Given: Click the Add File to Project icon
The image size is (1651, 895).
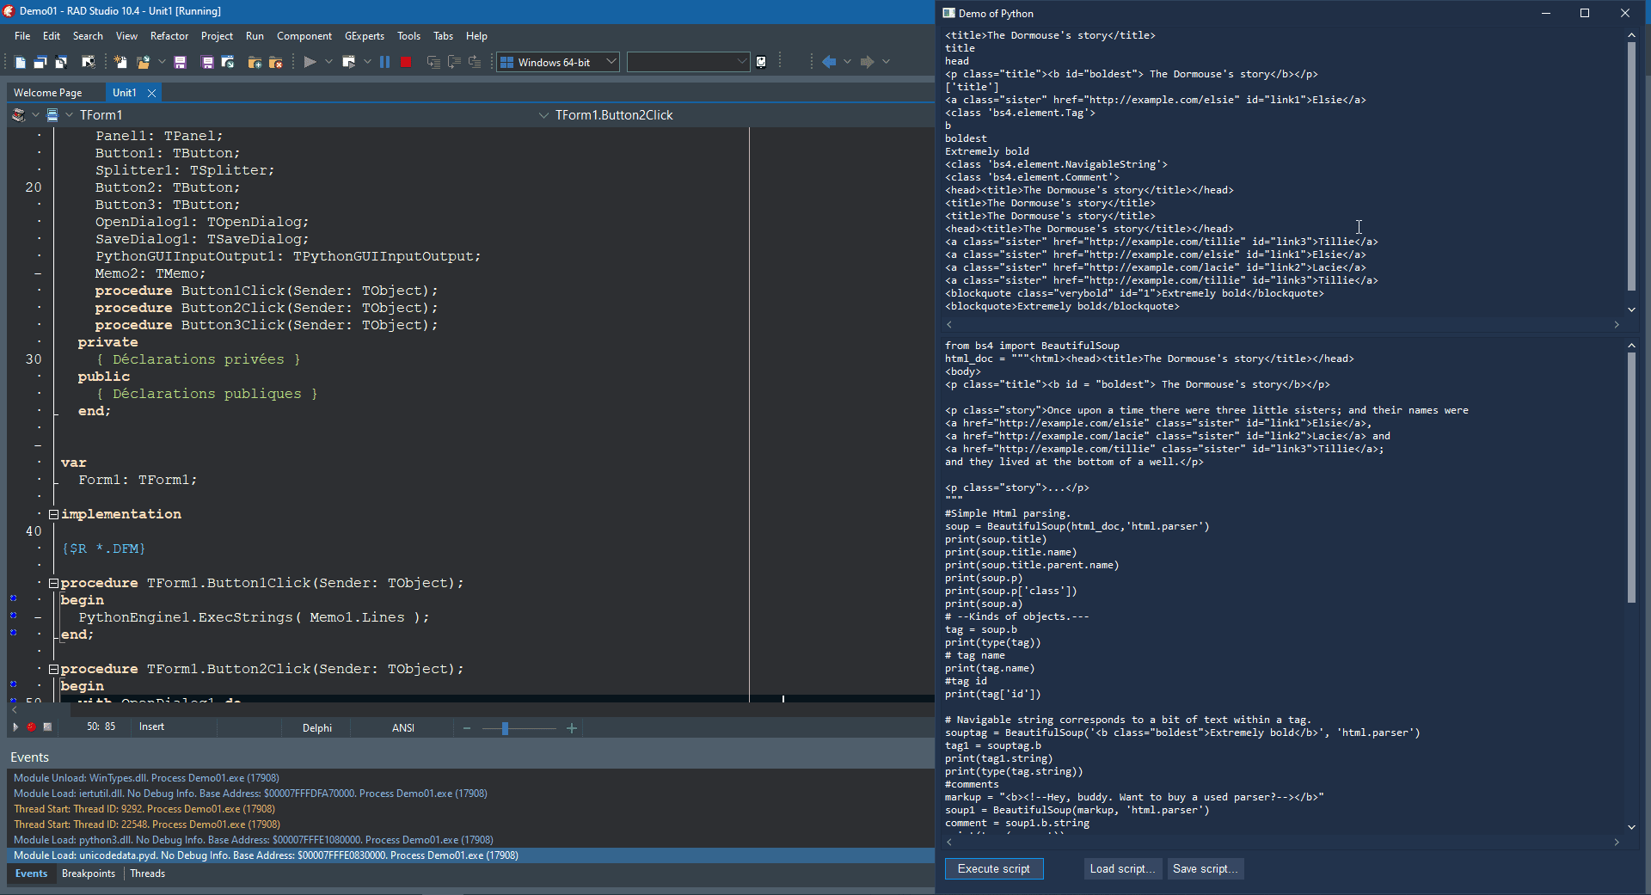Looking at the screenshot, I should [255, 62].
